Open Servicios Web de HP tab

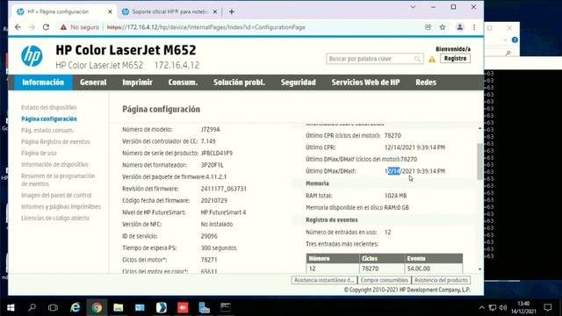[365, 83]
